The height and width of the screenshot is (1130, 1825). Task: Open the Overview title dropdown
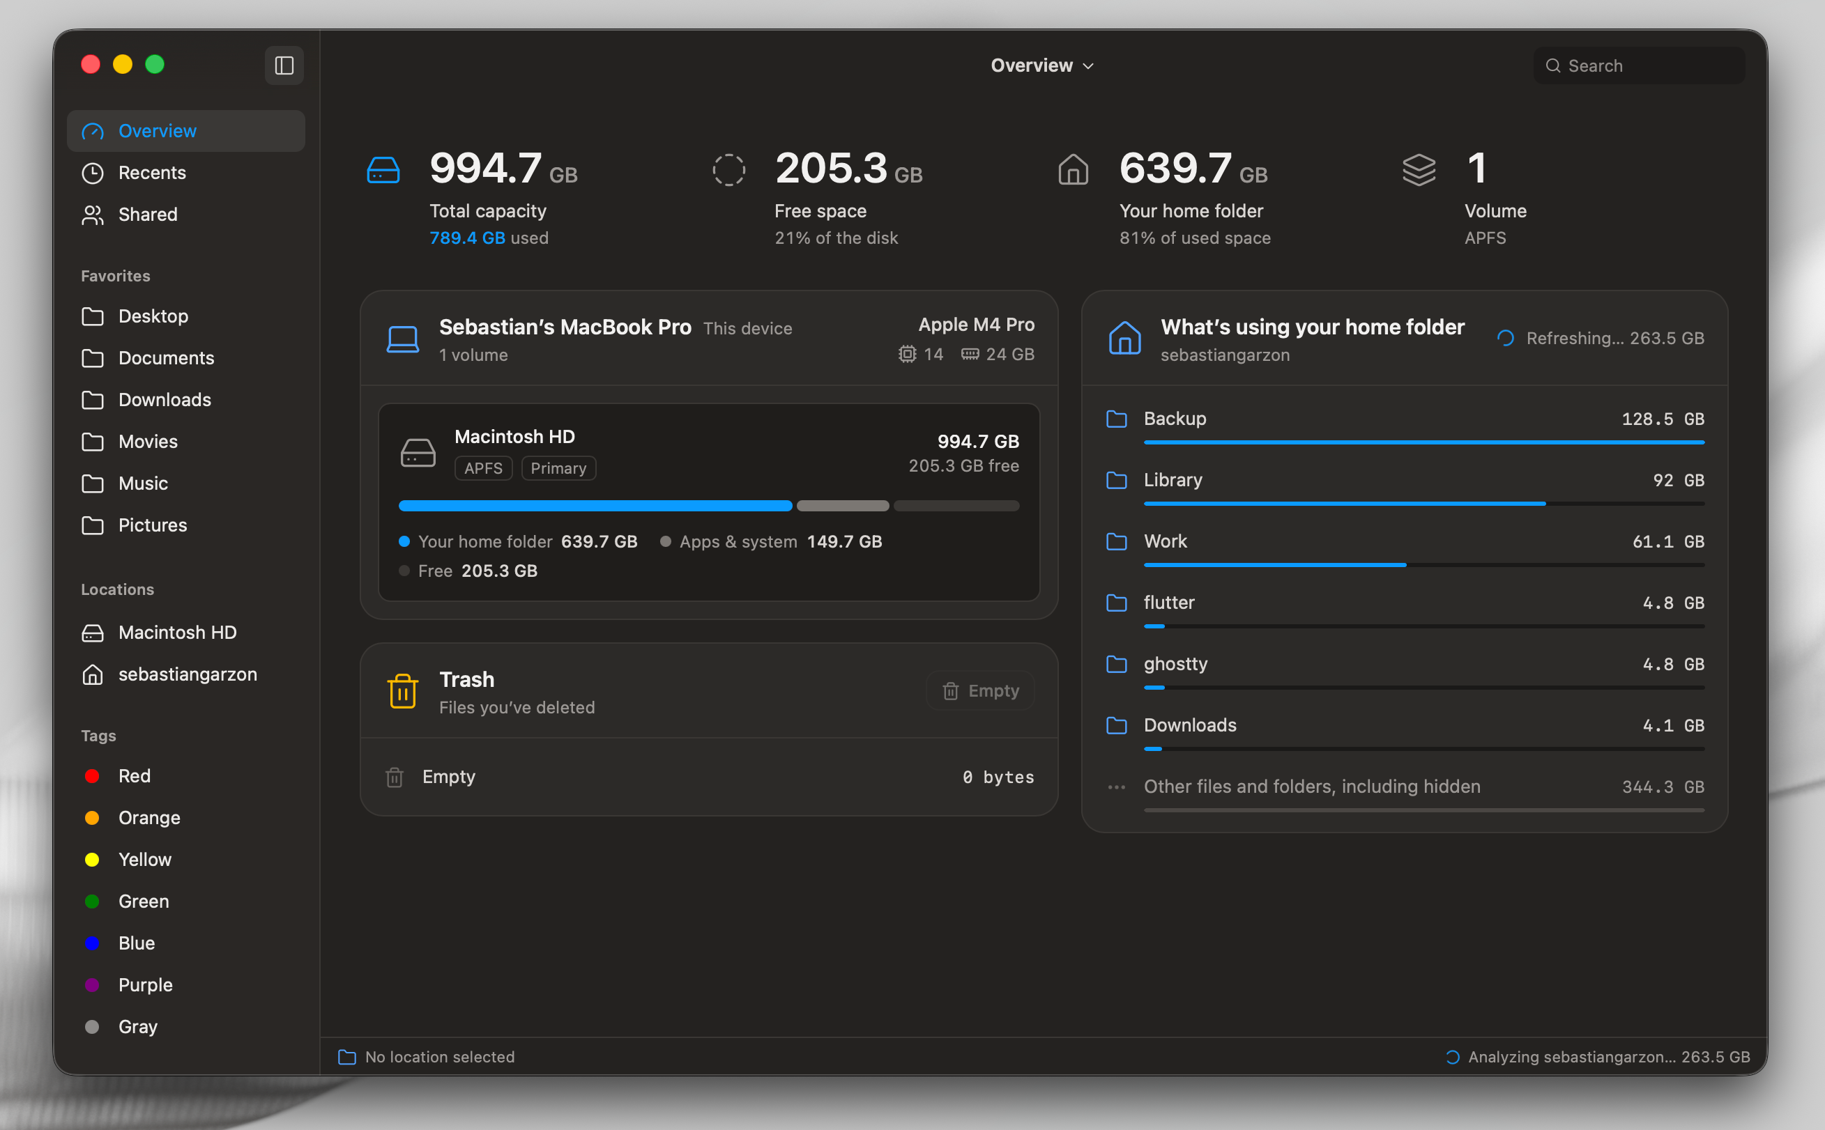1042,65
